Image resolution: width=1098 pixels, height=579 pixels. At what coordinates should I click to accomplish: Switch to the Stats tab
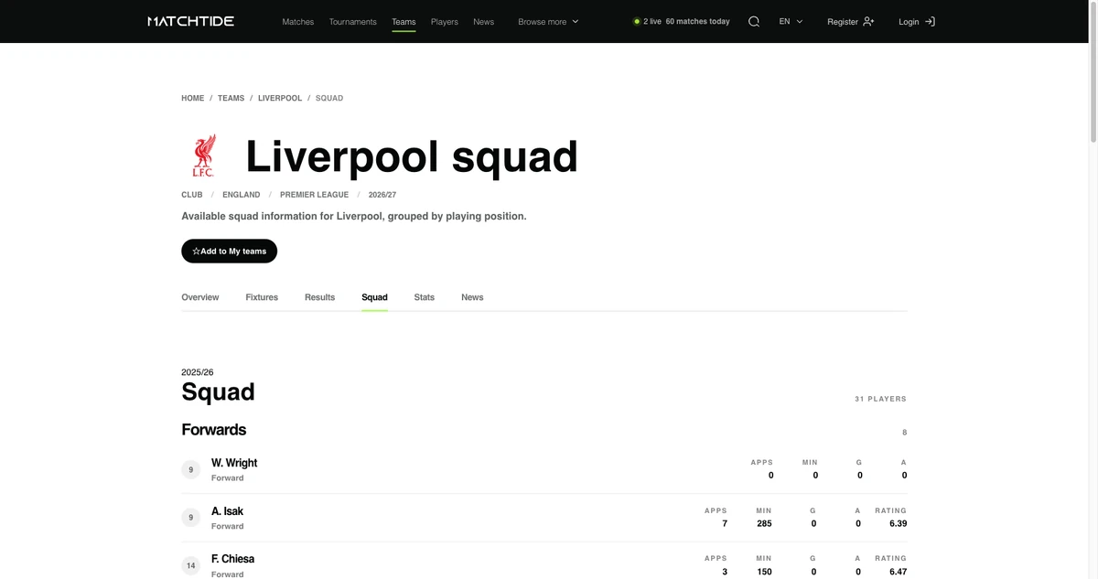(x=424, y=297)
